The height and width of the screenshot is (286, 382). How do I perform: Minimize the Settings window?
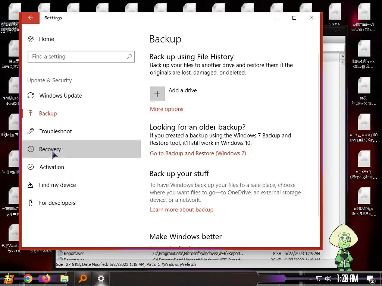277,18
